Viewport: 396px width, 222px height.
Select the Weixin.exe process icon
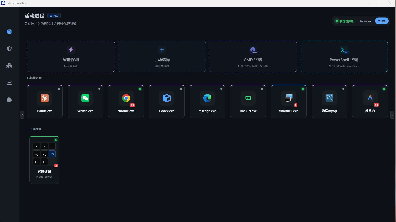point(85,98)
